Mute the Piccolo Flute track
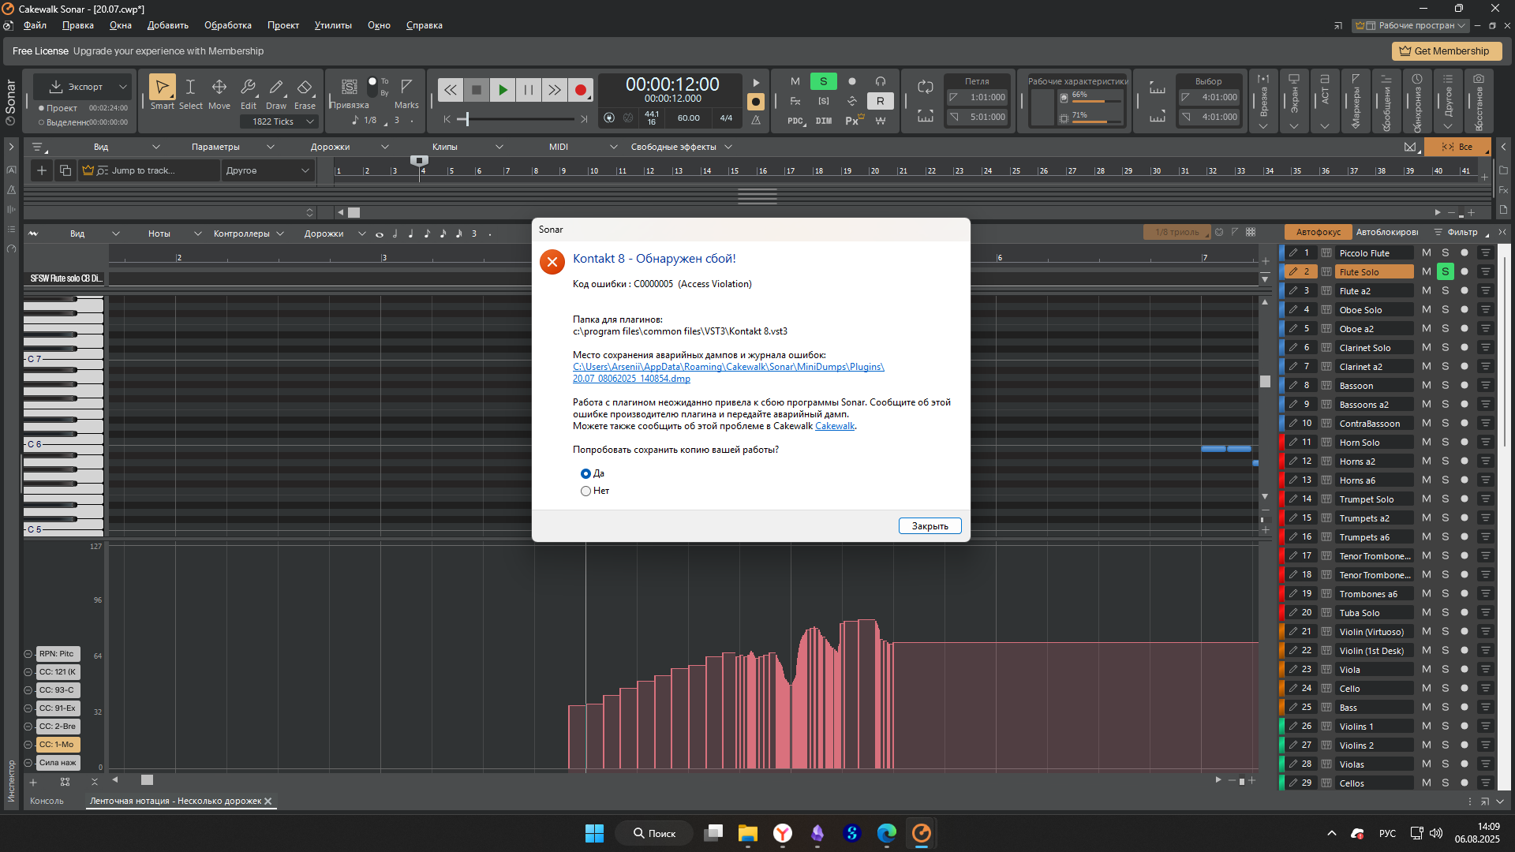 (1427, 252)
